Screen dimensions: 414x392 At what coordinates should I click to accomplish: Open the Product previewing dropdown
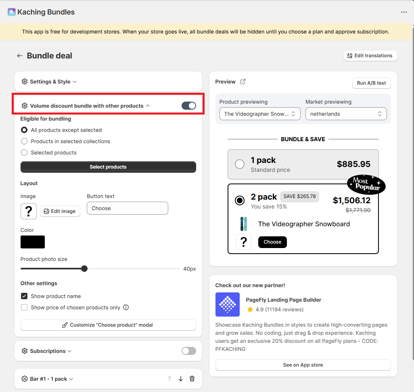click(260, 114)
